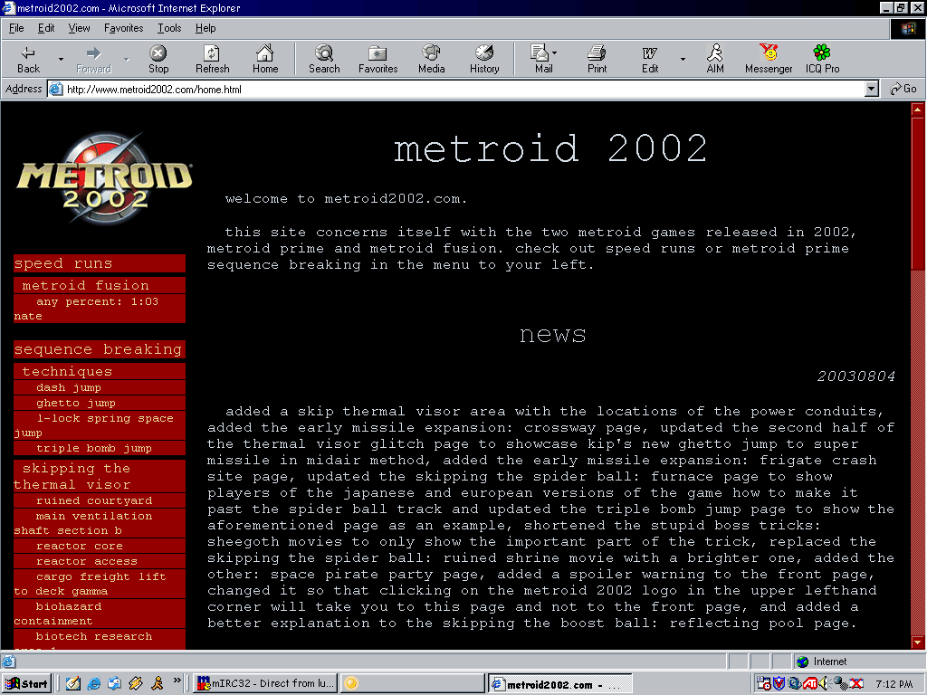Go to the browser Home page

click(x=265, y=59)
